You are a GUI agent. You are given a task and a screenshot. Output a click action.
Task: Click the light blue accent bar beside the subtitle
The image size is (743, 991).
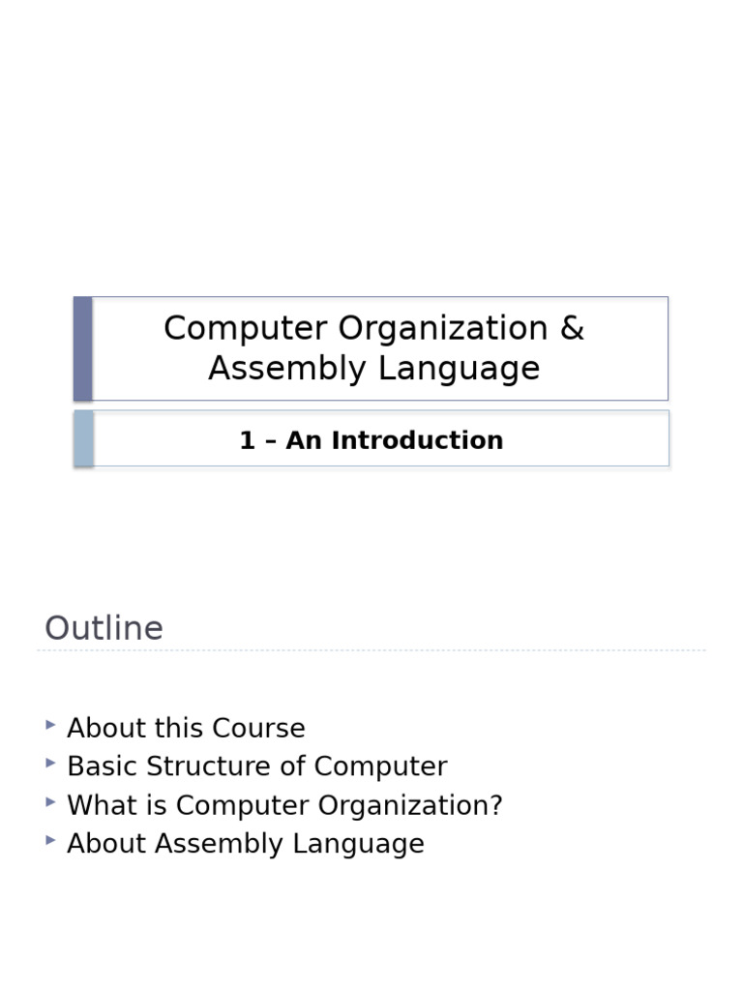84,438
